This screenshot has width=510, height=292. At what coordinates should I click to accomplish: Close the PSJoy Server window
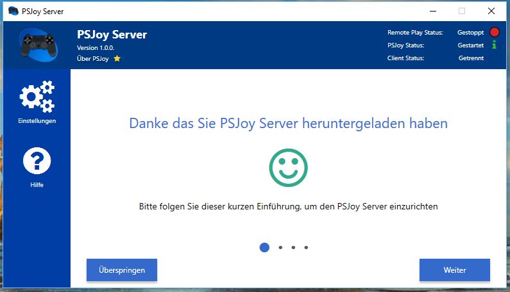click(491, 11)
